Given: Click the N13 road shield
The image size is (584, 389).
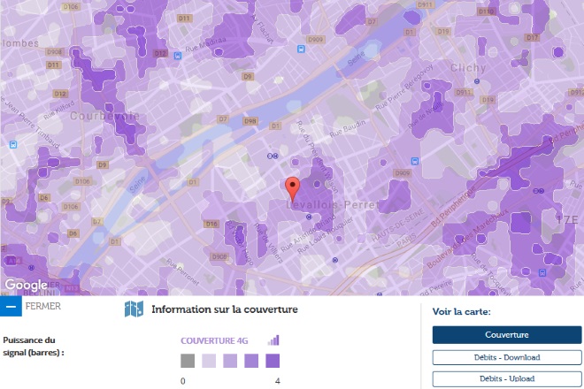Looking at the screenshot, I should click(x=72, y=288).
